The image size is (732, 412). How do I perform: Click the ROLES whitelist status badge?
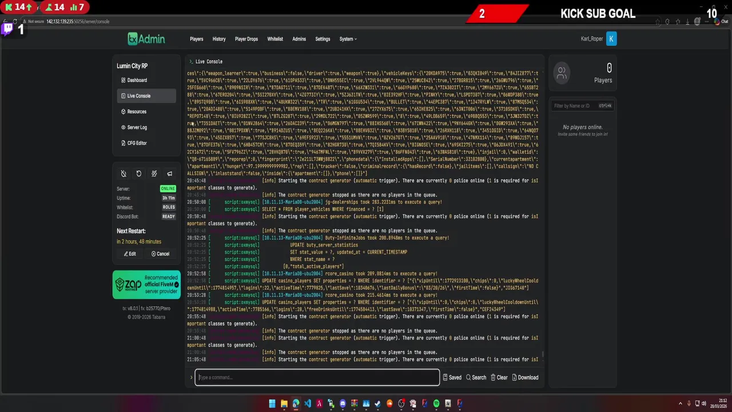pos(169,207)
